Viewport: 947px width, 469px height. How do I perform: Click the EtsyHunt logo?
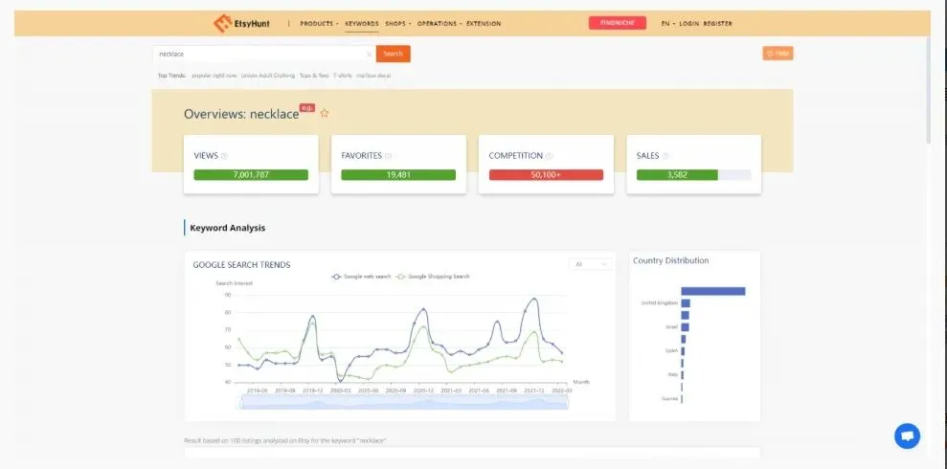241,24
